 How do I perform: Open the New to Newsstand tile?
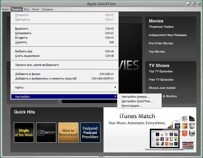pos(68,132)
